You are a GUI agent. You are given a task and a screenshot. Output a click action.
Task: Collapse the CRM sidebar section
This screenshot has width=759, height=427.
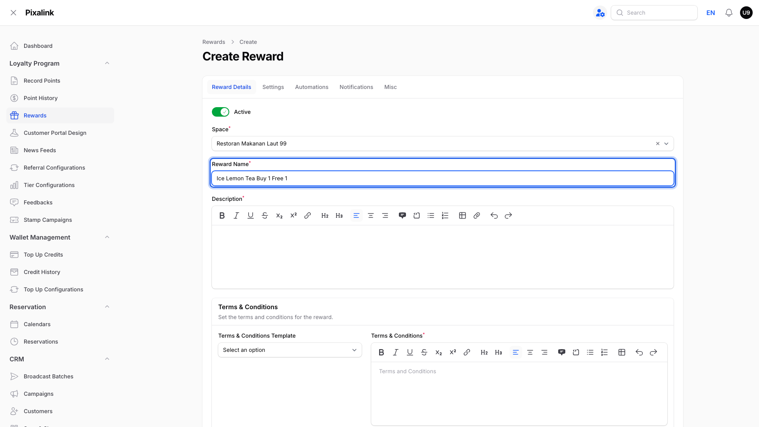tap(107, 359)
